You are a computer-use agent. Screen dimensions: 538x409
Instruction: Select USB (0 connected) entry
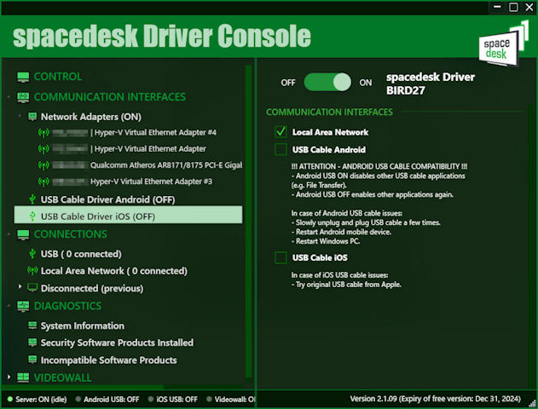coord(81,254)
